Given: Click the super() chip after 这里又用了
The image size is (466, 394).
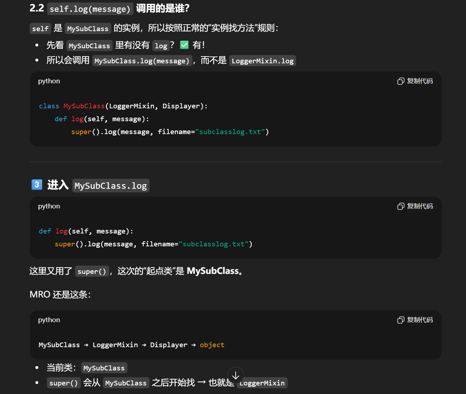Looking at the screenshot, I should tap(92, 272).
